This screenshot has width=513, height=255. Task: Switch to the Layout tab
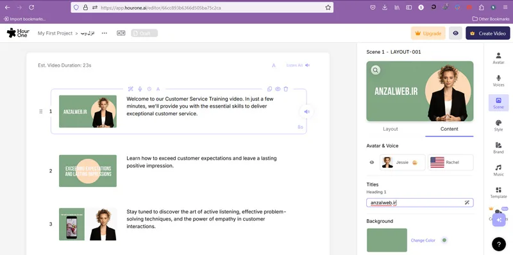tap(391, 129)
